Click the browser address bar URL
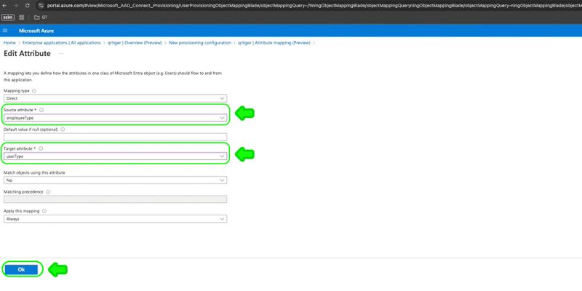The image size is (582, 291). (x=314, y=6)
